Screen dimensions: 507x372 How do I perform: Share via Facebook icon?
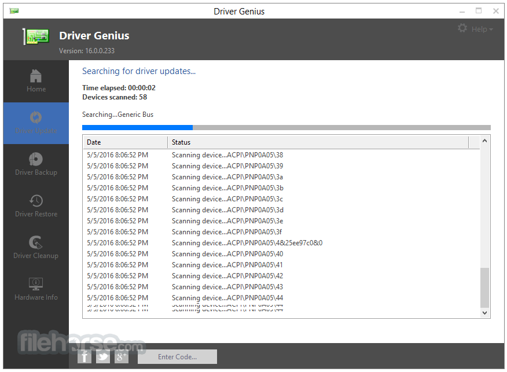84,357
